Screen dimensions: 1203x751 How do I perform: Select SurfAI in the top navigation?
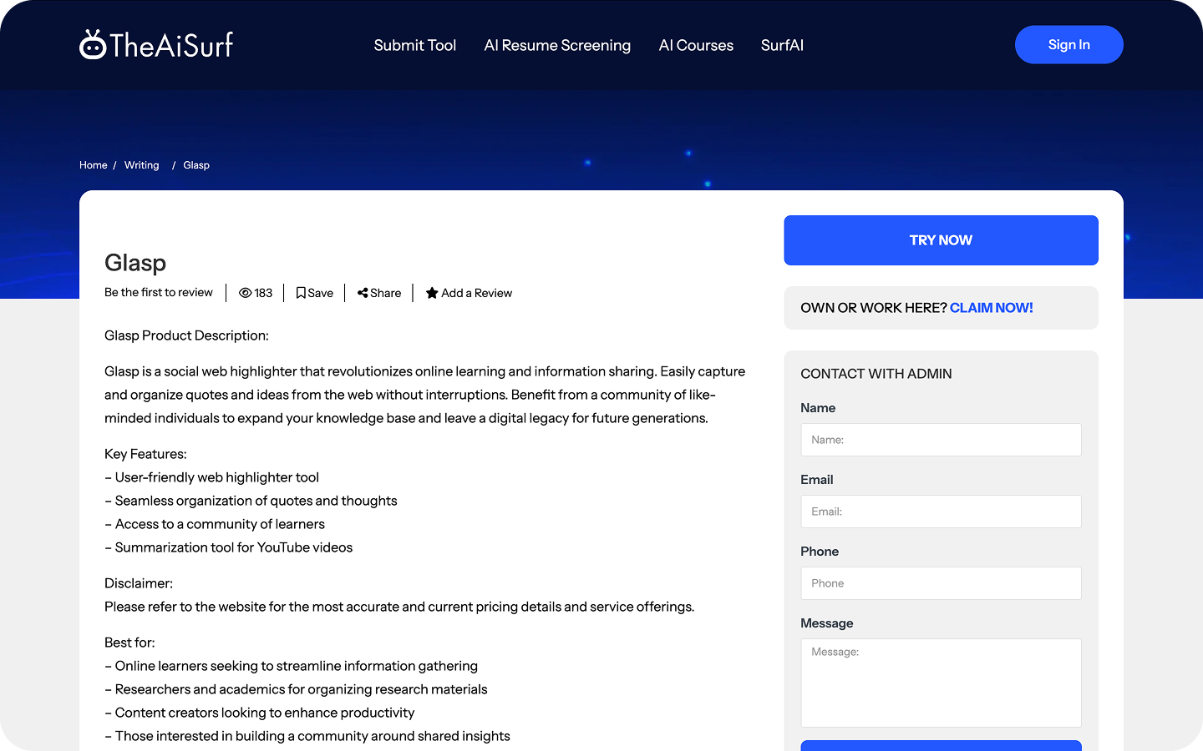[x=782, y=45]
